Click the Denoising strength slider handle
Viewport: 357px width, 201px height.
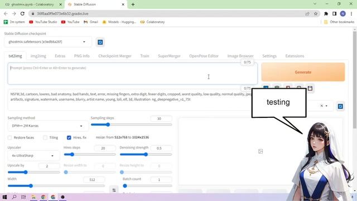(146, 154)
